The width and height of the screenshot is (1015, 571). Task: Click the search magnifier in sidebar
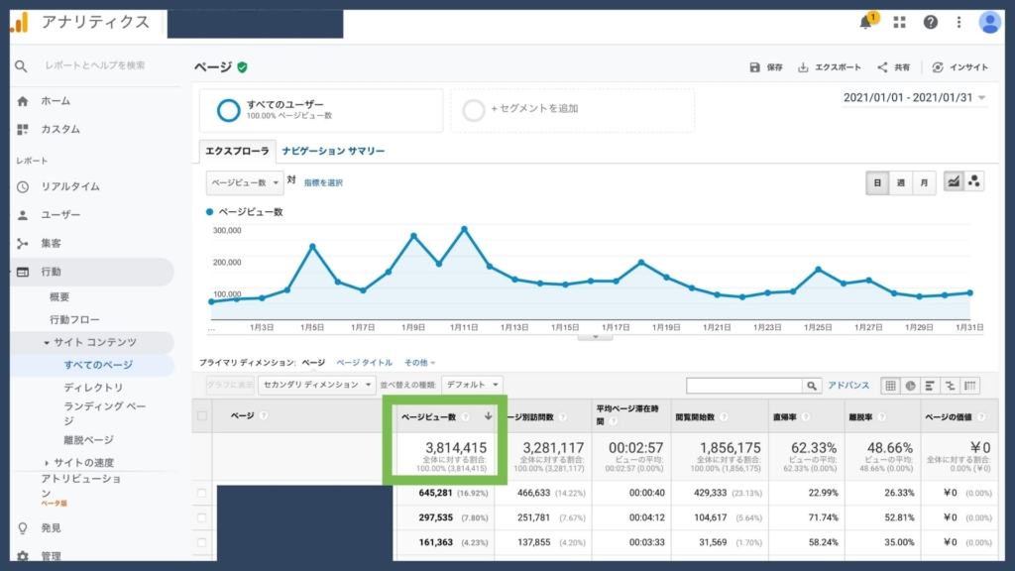(22, 66)
